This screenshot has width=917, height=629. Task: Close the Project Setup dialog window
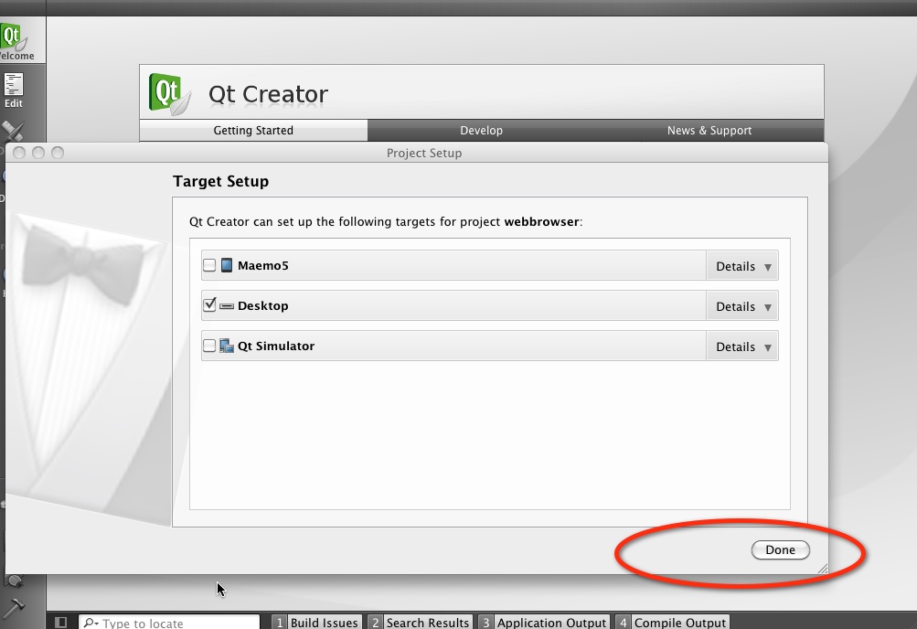pyautogui.click(x=19, y=153)
